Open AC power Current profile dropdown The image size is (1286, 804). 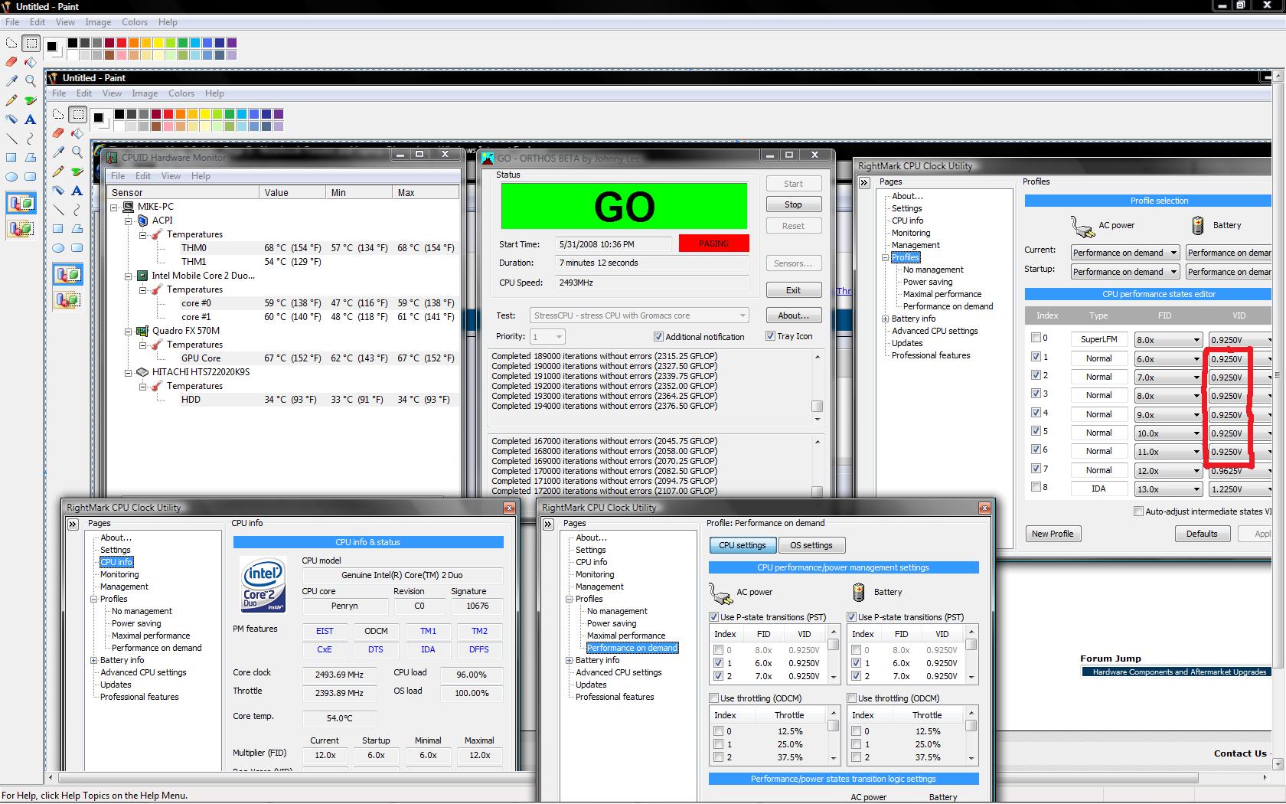click(x=1124, y=253)
